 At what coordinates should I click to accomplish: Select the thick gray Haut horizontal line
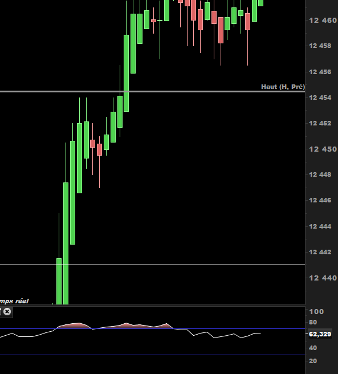coord(152,92)
